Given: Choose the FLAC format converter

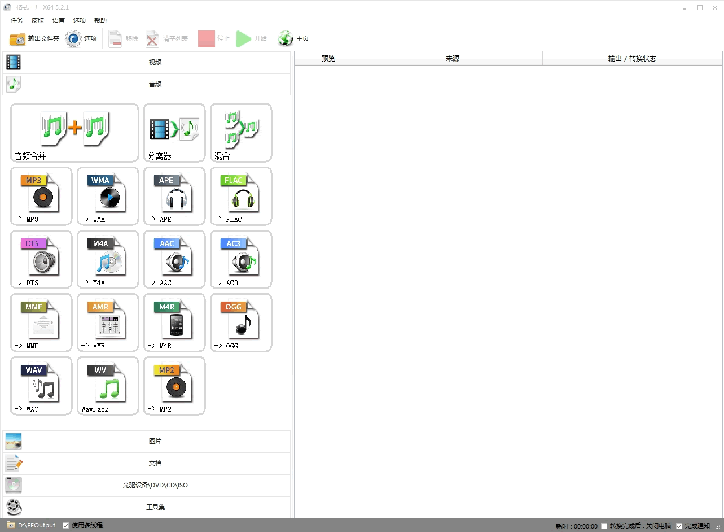Looking at the screenshot, I should click(x=241, y=196).
